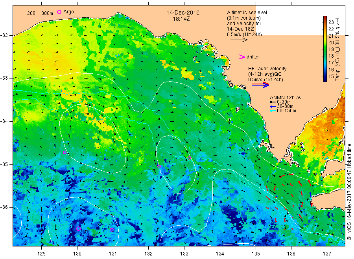Click the colorbar tick label '21'
The image size is (354, 259).
[331, 36]
